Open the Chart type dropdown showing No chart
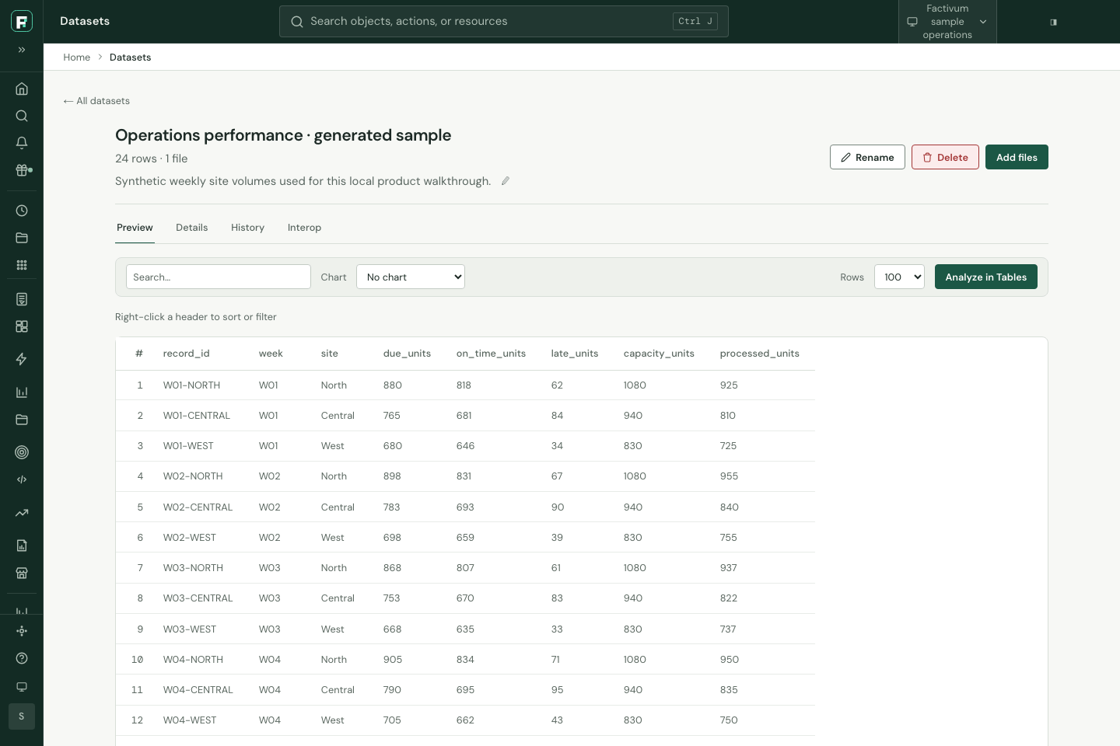The image size is (1120, 746). [x=411, y=277]
